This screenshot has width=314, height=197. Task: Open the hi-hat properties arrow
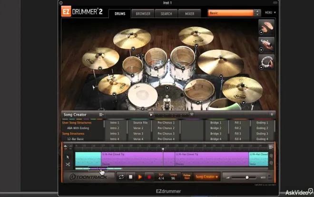coord(114,94)
